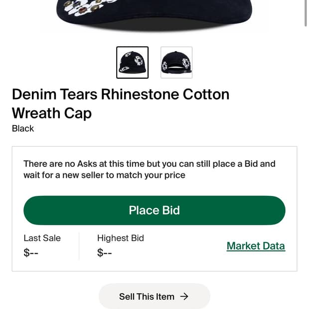Click the Highest Bid label
This screenshot has width=309, height=309.
[121, 238]
